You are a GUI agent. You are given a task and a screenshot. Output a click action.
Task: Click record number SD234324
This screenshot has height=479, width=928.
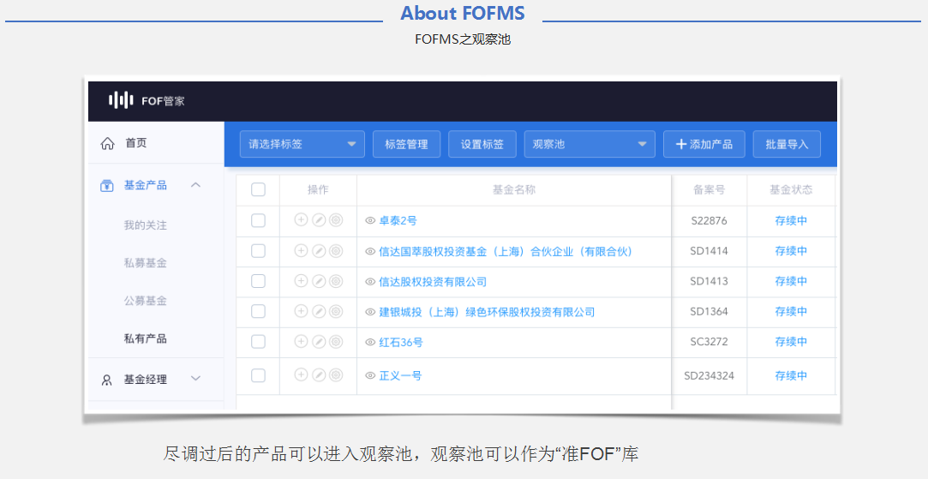[x=709, y=375]
